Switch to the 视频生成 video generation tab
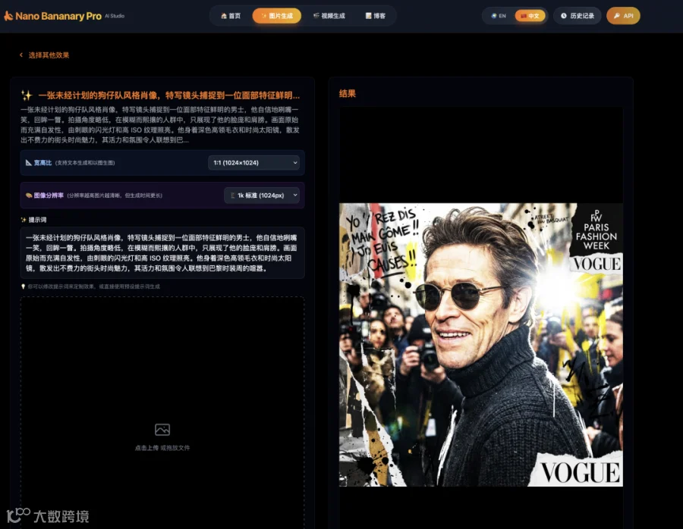 (x=329, y=16)
